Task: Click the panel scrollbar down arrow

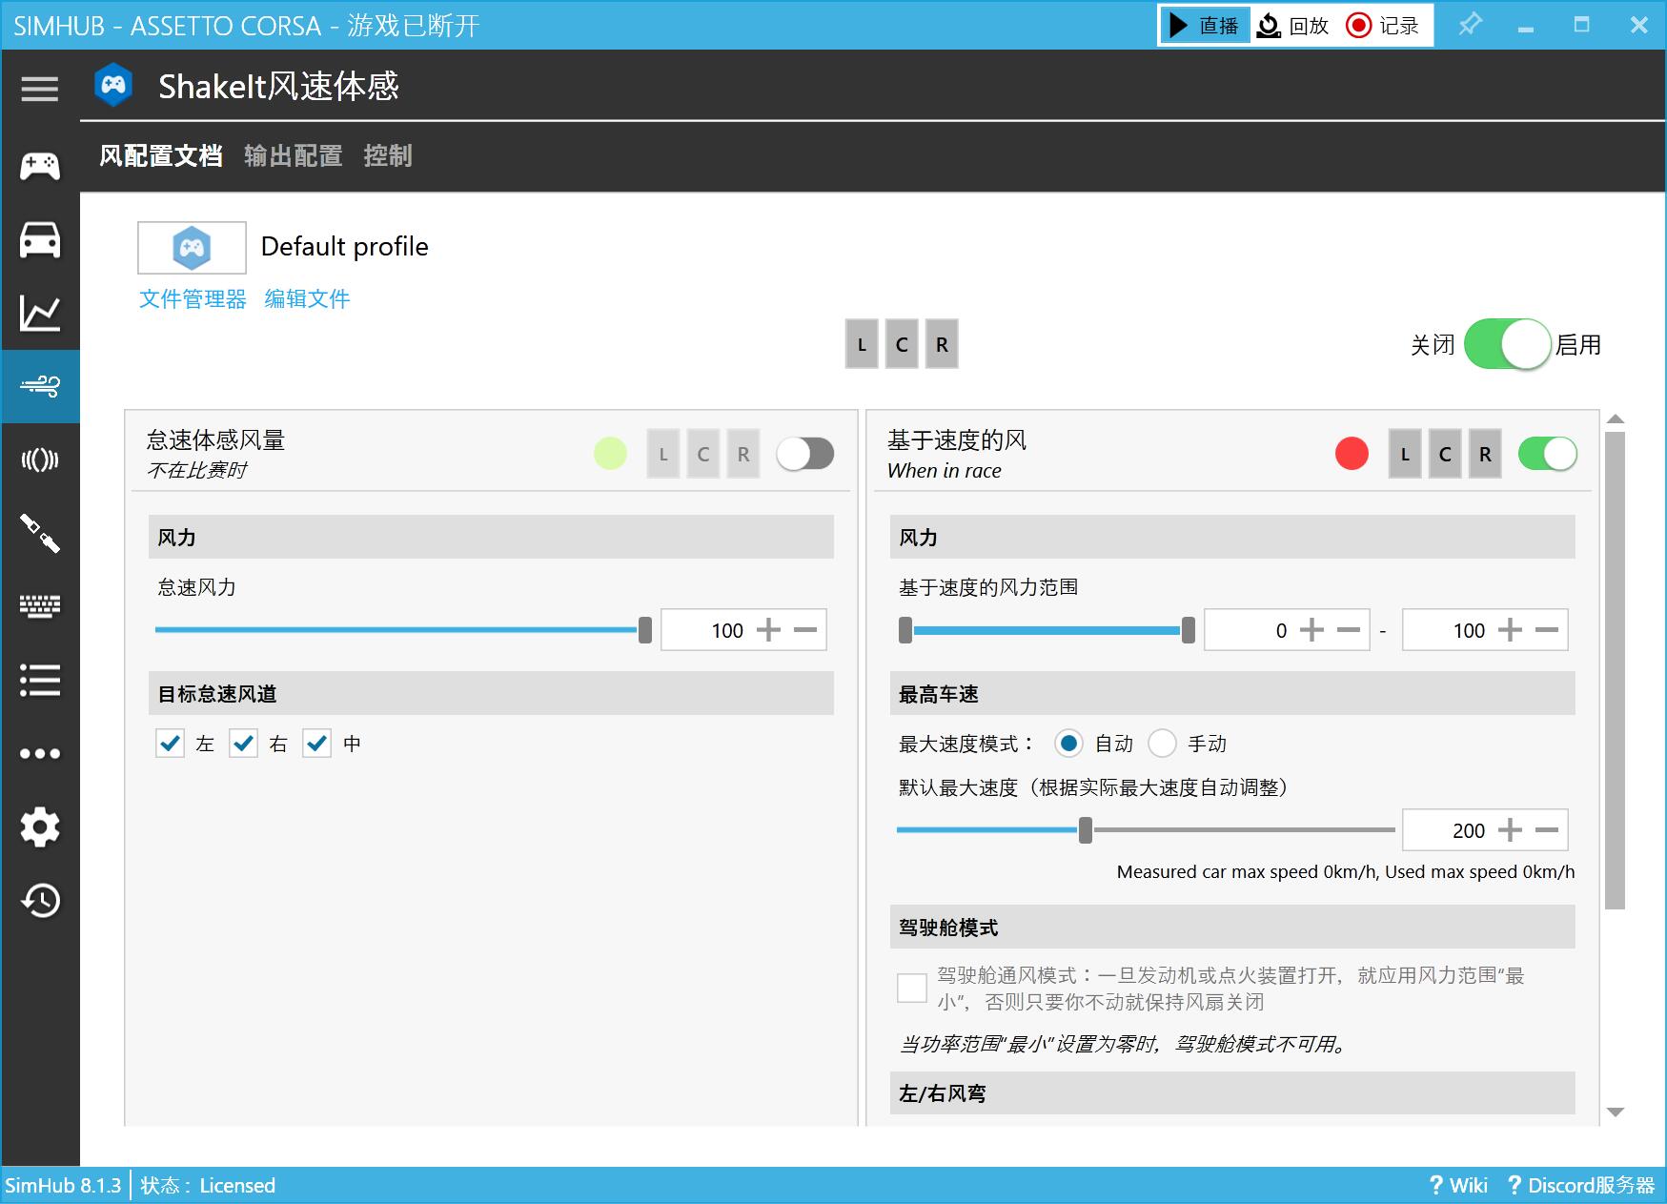Action: (1615, 1112)
